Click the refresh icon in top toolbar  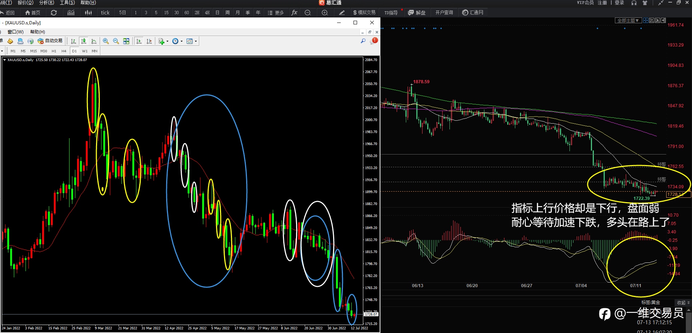pos(54,13)
